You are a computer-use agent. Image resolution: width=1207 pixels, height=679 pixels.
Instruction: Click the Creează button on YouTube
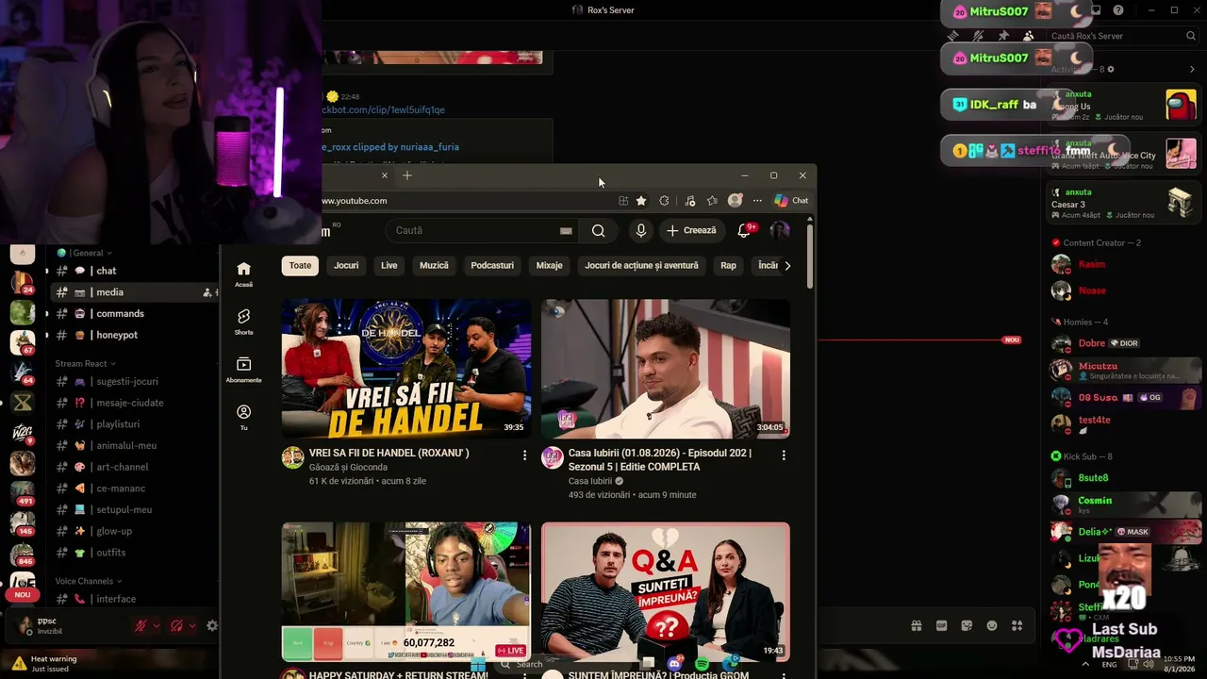click(x=691, y=230)
